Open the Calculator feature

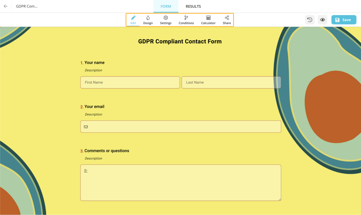click(208, 20)
